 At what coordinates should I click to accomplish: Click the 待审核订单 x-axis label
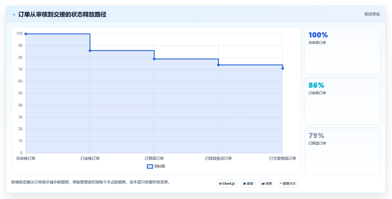click(26, 158)
